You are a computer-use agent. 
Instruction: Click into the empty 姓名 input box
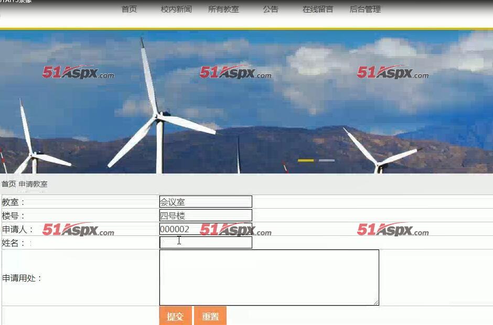click(x=206, y=243)
